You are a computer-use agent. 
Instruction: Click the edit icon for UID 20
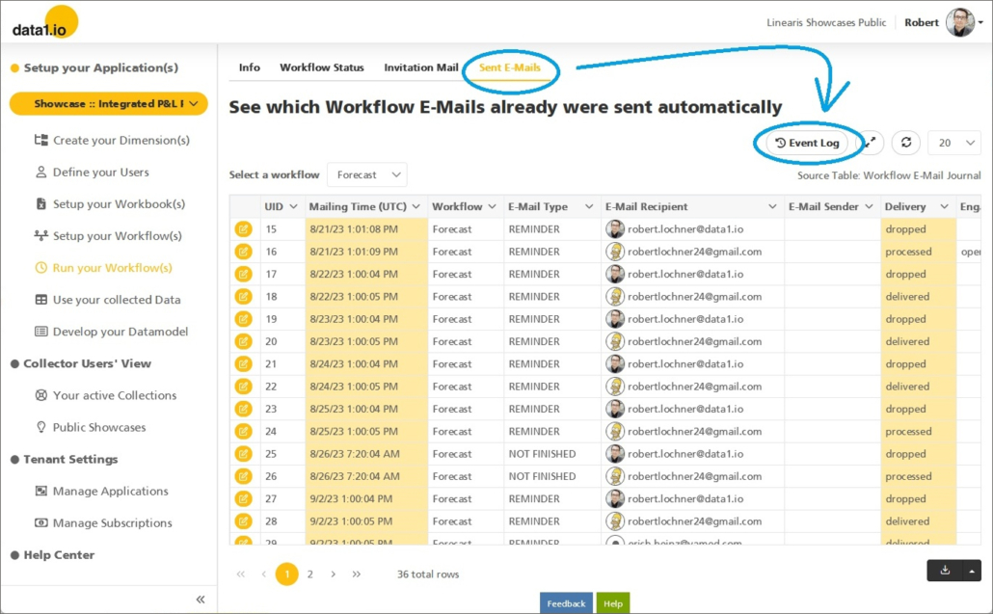click(243, 341)
